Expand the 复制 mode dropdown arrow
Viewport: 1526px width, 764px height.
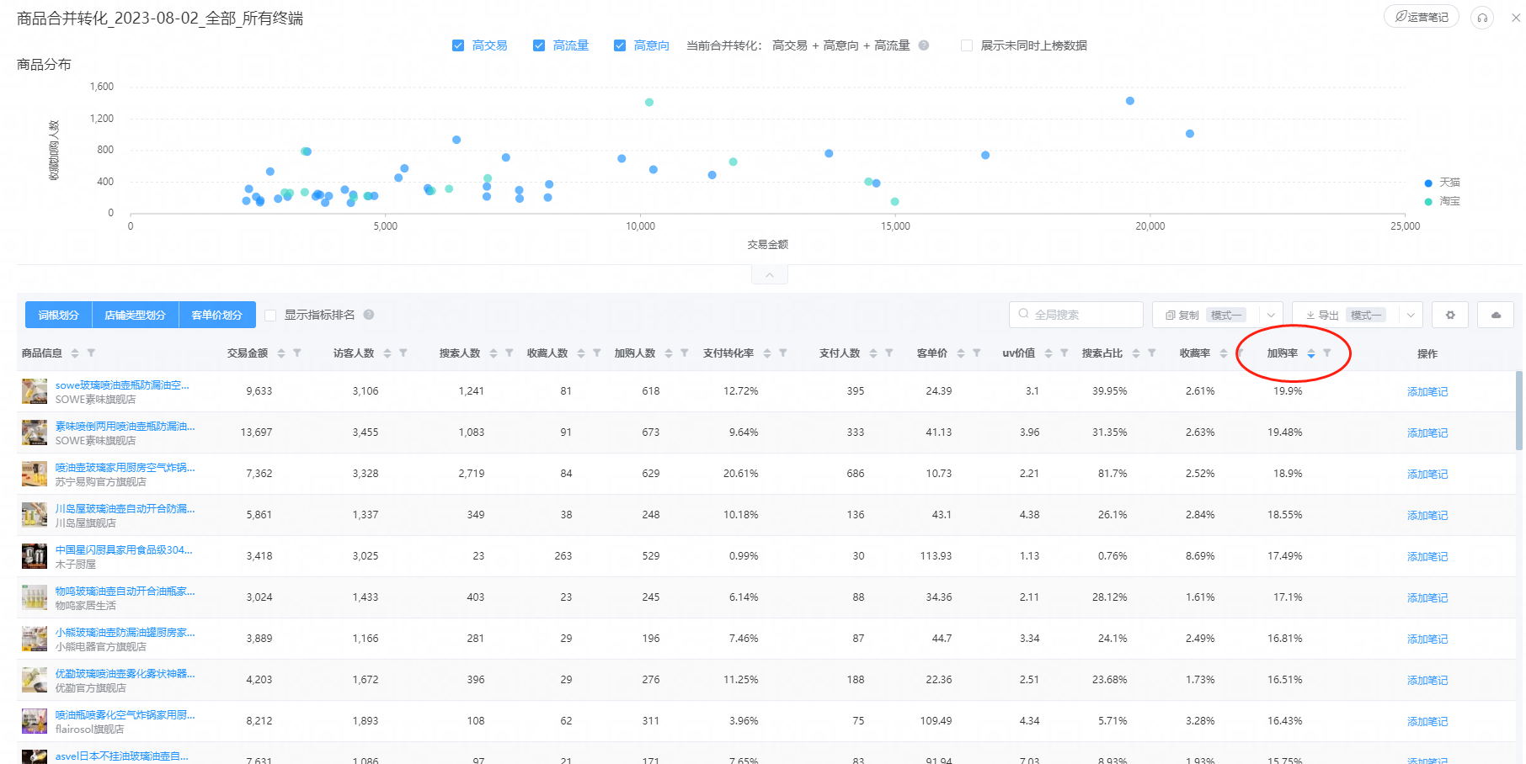click(1271, 315)
